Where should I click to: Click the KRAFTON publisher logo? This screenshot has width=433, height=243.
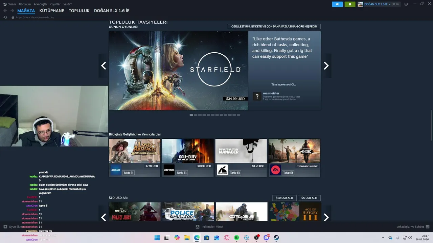222,170
